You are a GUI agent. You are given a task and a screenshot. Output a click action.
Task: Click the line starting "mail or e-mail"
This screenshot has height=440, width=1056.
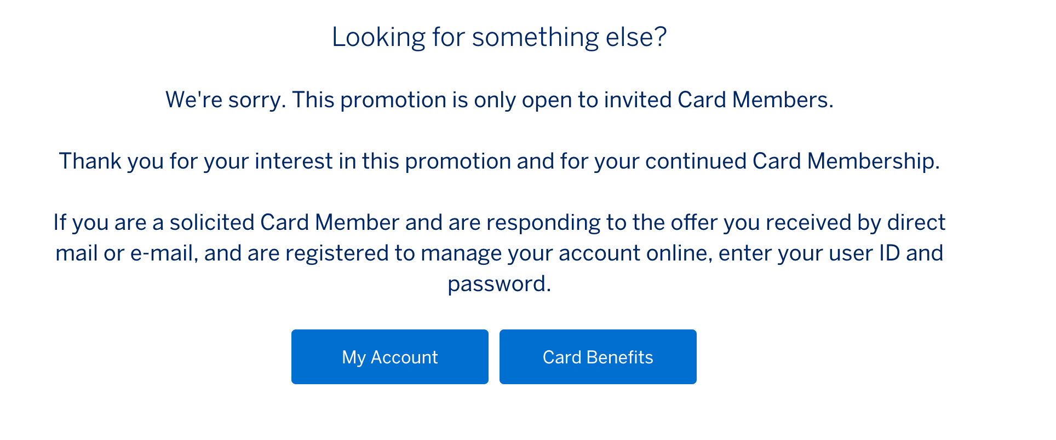point(499,253)
